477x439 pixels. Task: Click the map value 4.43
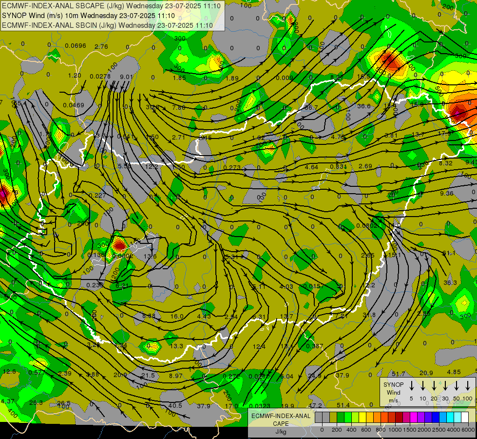tap(204, 316)
